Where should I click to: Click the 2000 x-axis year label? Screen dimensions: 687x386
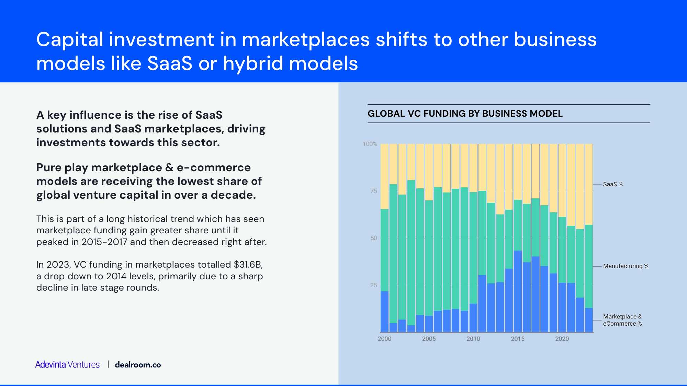[384, 339]
